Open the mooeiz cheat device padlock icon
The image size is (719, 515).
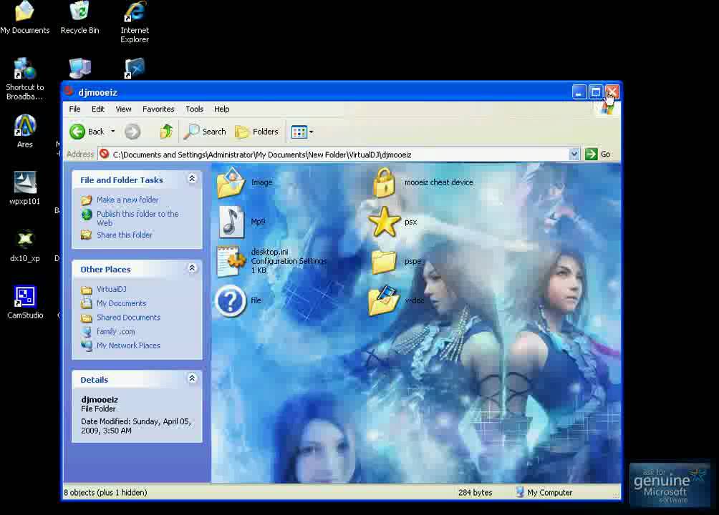click(x=384, y=183)
